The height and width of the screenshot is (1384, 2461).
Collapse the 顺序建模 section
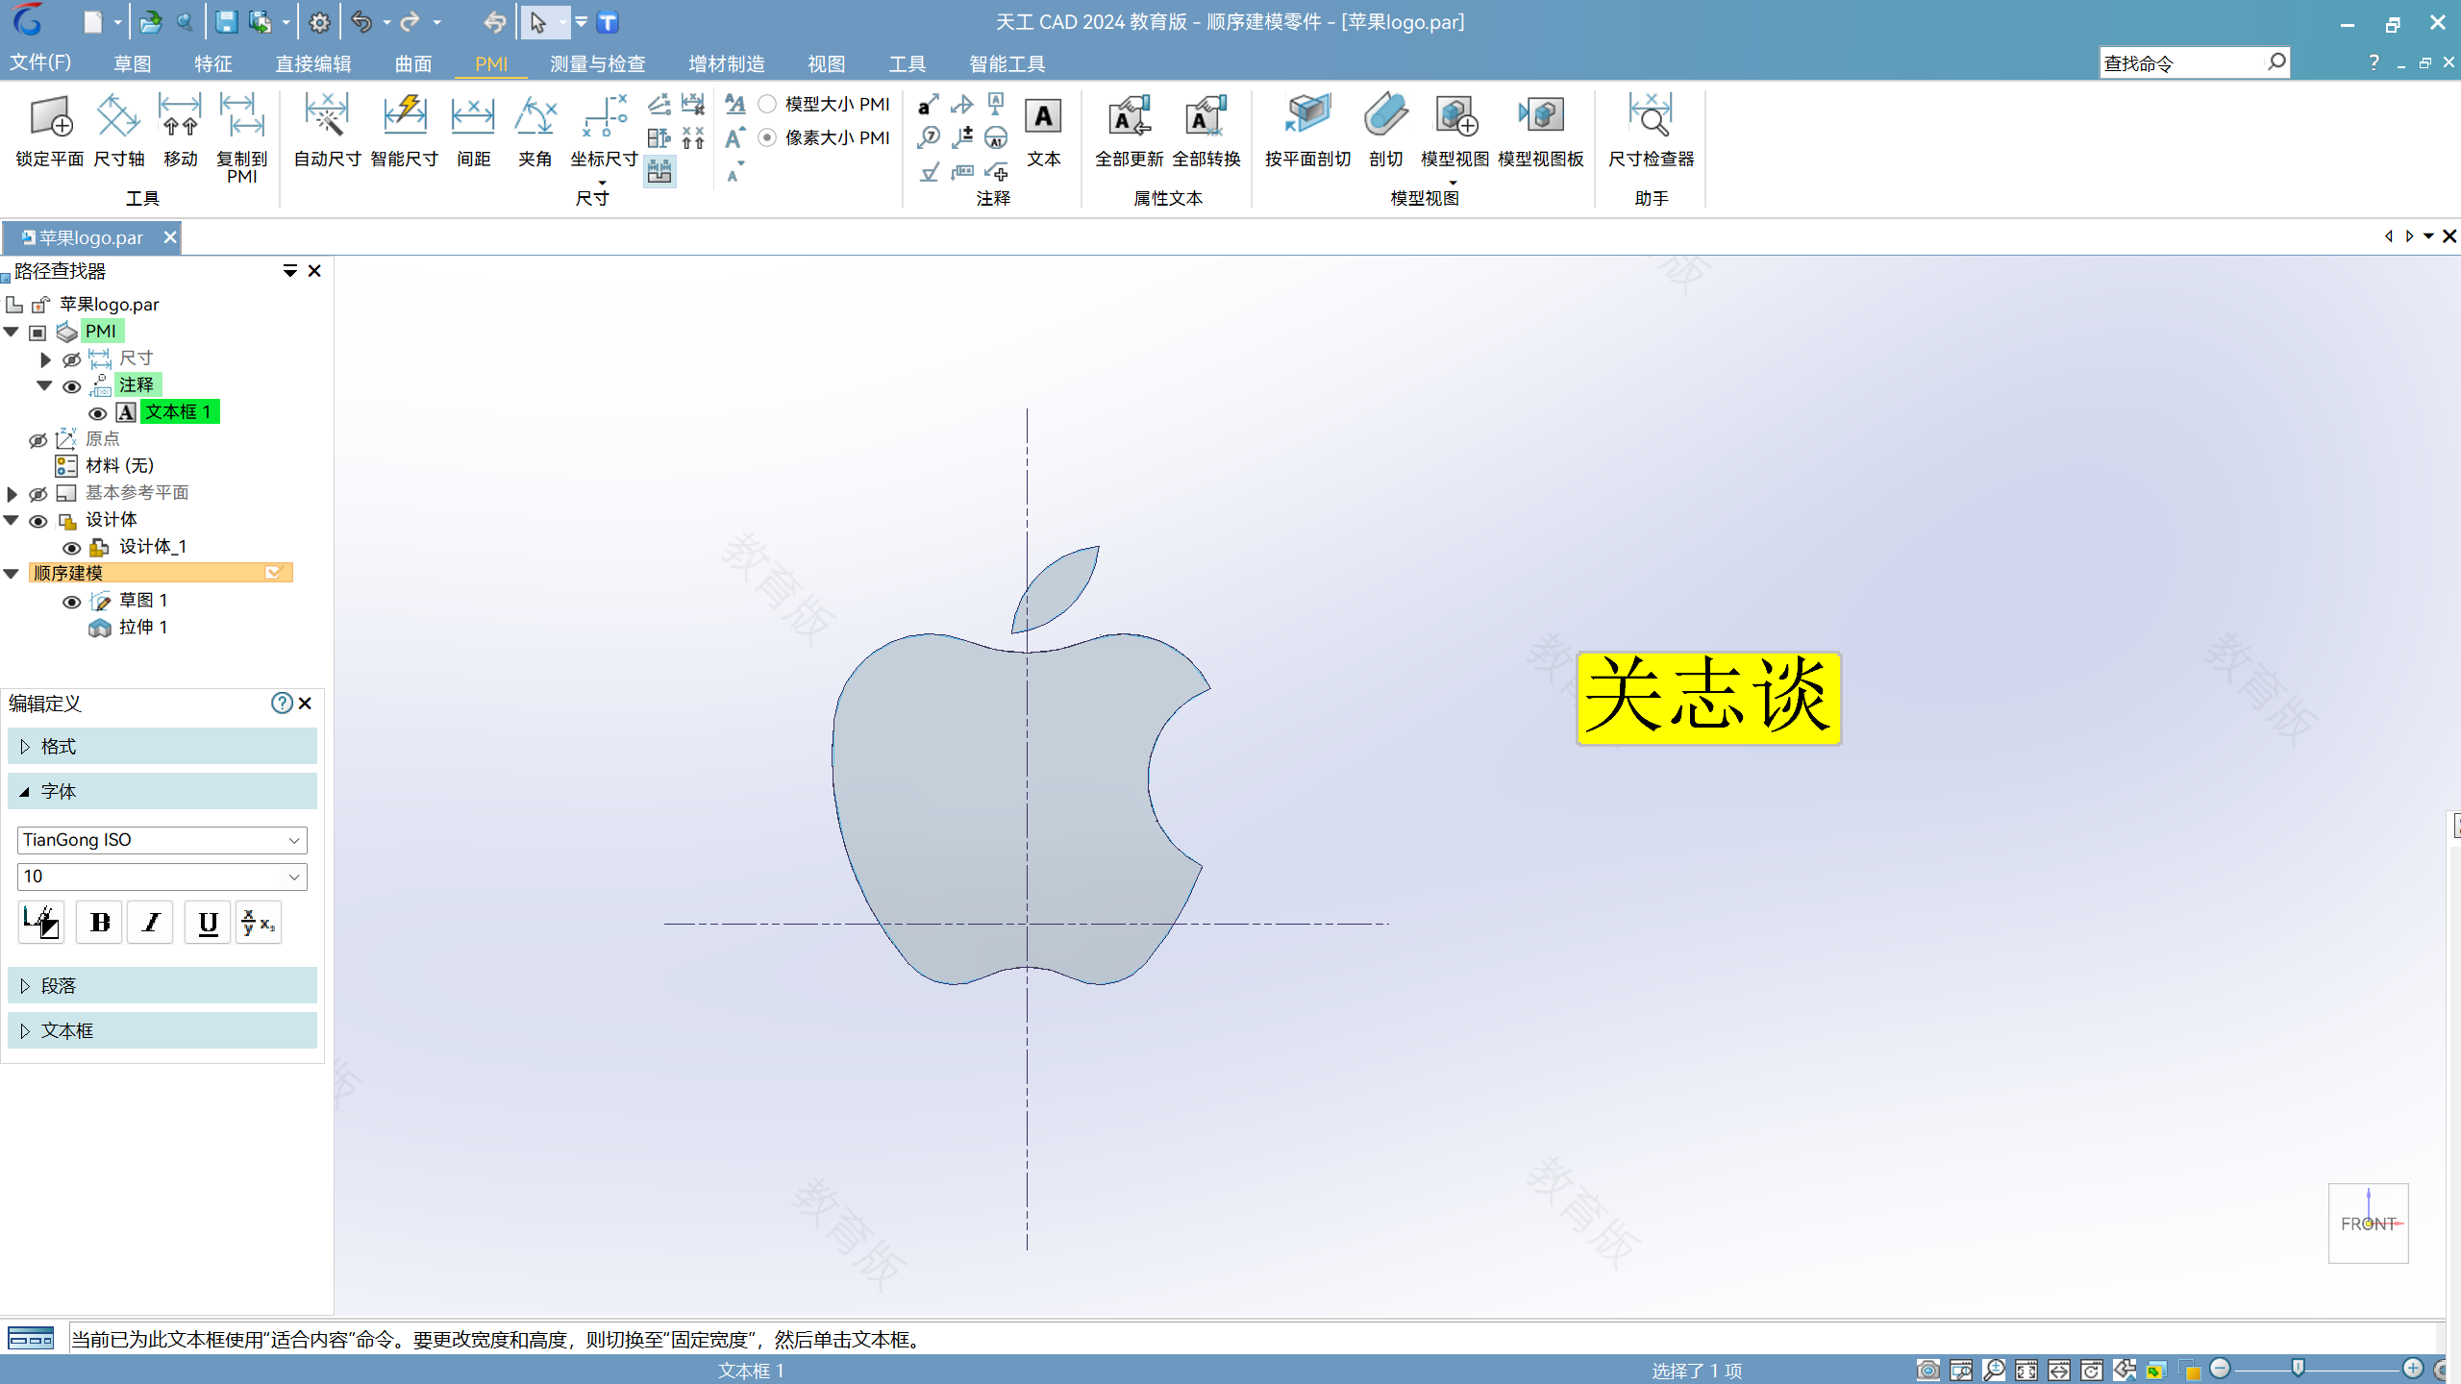pos(12,574)
